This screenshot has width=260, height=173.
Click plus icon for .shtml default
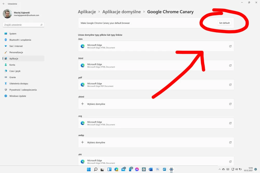(82, 104)
